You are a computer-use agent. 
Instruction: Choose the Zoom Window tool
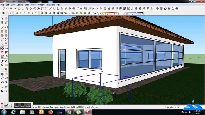6,78
